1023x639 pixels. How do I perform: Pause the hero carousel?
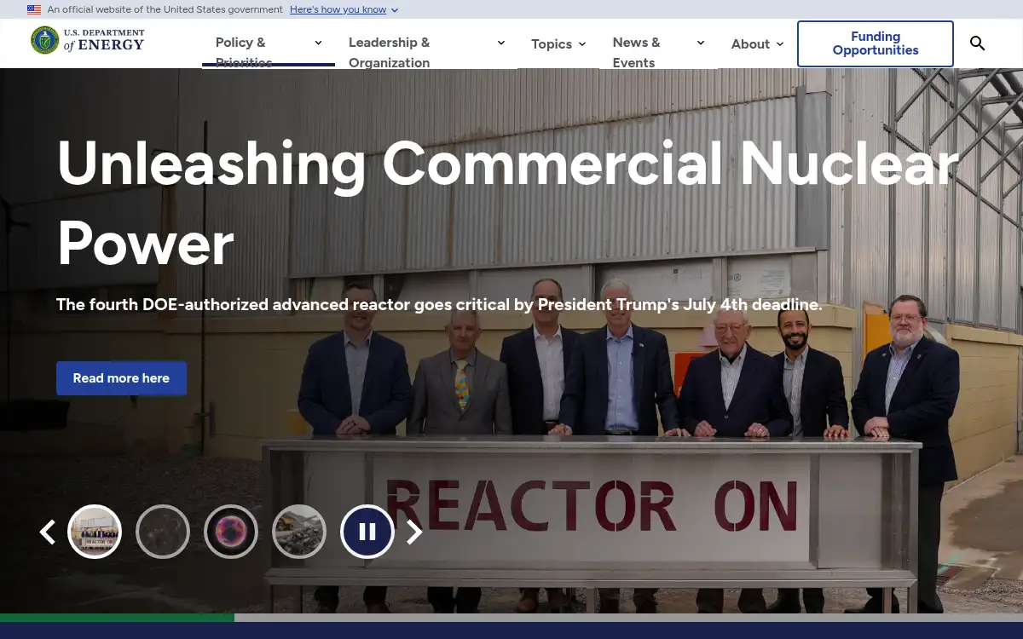pyautogui.click(x=367, y=532)
